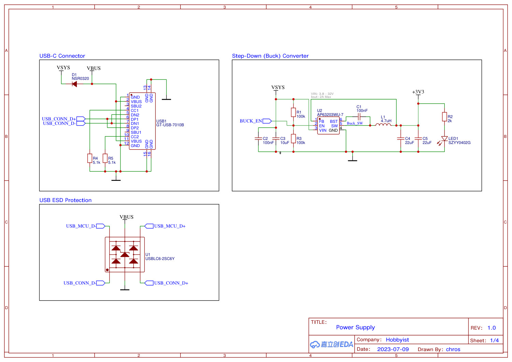Select the U1 USBLC6-2SC6Y ESD protection symbol
The height and width of the screenshot is (362, 512).
pos(125,255)
